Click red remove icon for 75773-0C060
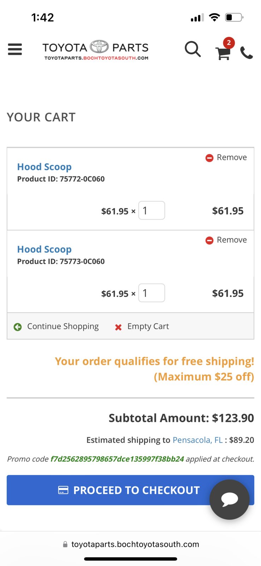The width and height of the screenshot is (261, 566). click(x=209, y=240)
